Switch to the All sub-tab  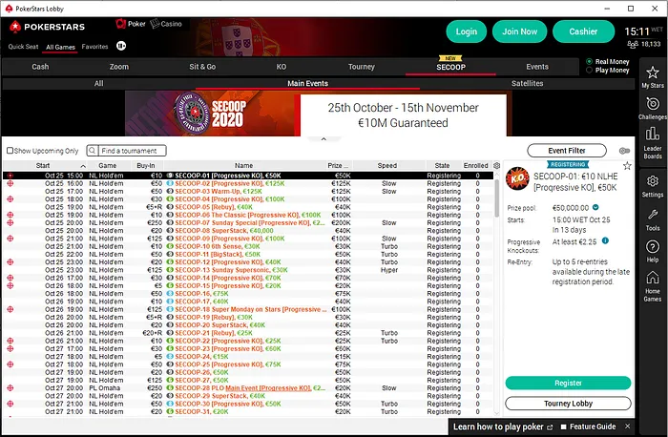click(99, 83)
